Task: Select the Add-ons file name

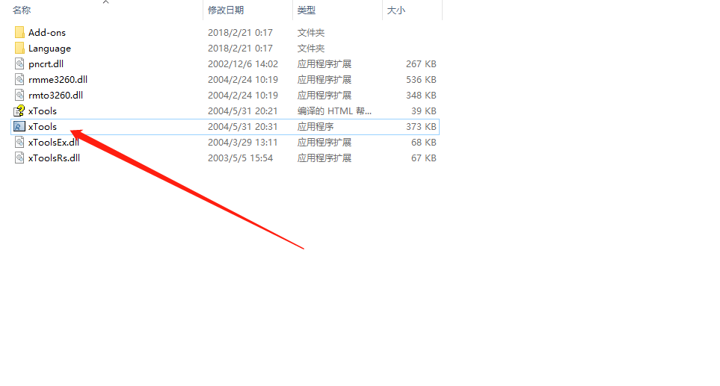Action: tap(47, 33)
